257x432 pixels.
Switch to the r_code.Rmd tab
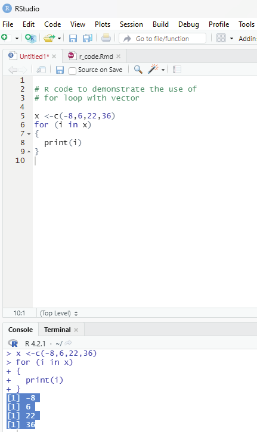pyautogui.click(x=95, y=56)
